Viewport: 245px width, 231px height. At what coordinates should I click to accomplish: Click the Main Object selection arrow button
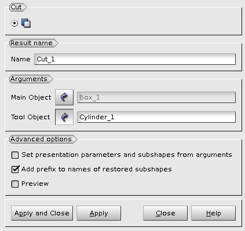[64, 97]
